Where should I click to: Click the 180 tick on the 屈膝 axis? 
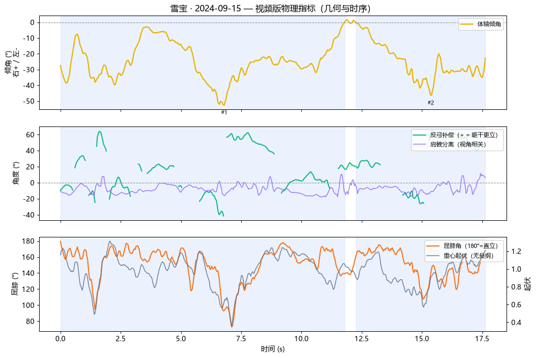(28, 241)
